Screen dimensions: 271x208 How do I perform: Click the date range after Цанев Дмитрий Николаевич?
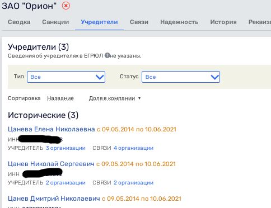tap(142, 198)
